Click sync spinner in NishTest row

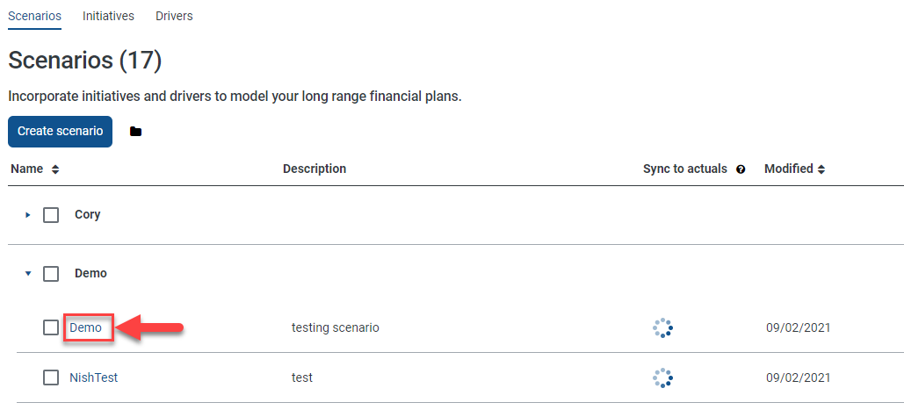click(x=662, y=377)
